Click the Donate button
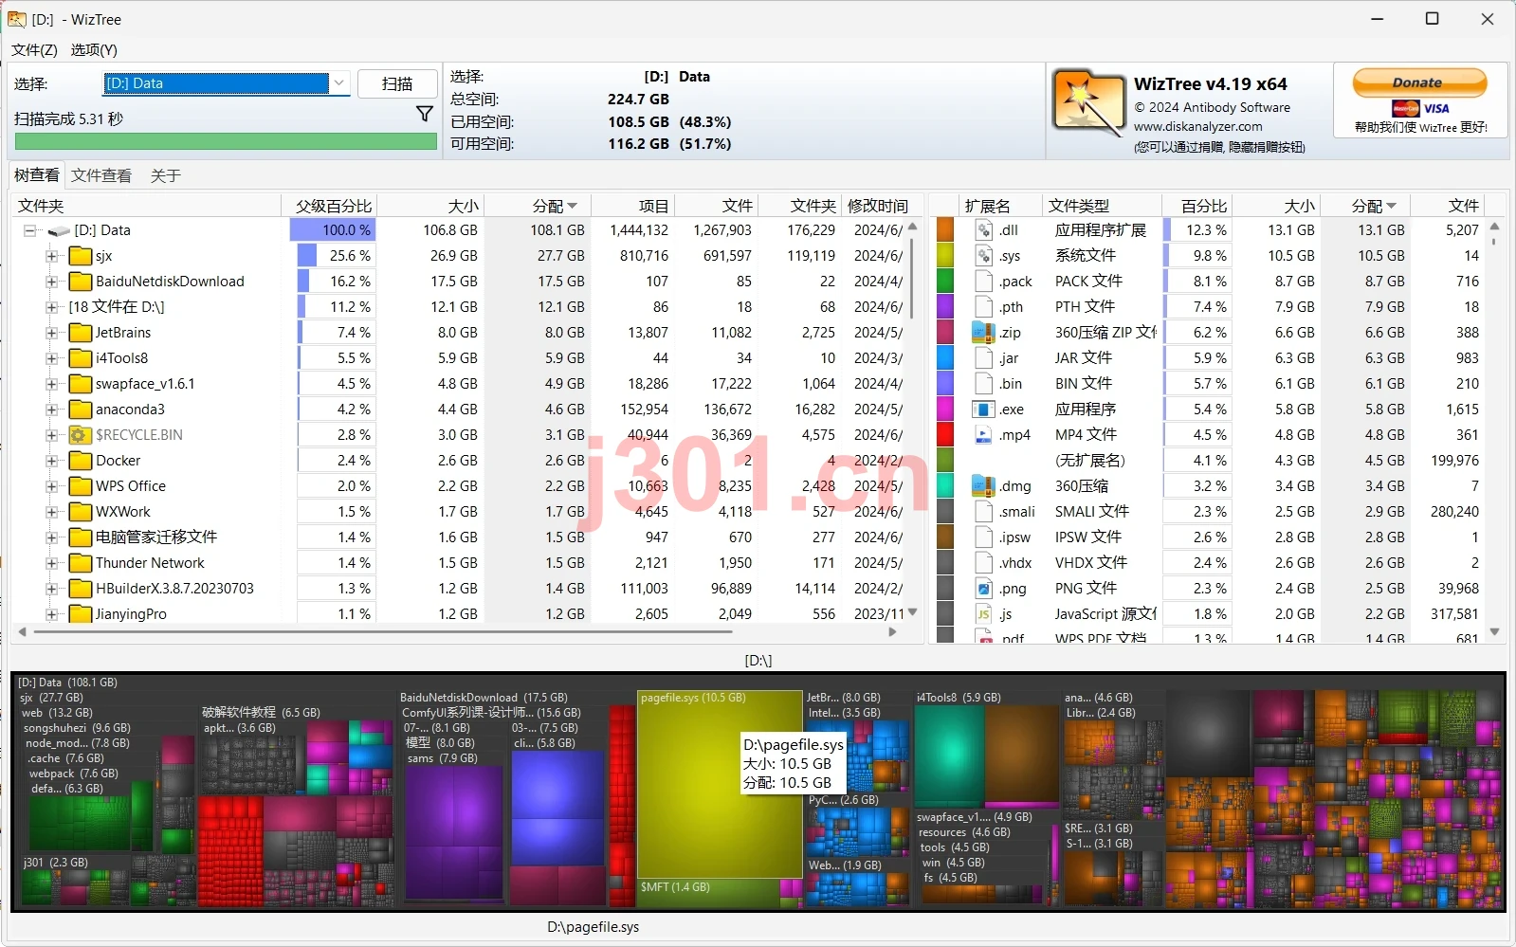This screenshot has height=947, width=1516. [x=1419, y=83]
